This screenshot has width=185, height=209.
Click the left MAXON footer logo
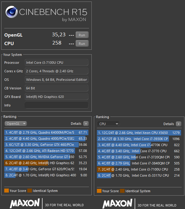[x=25, y=204]
